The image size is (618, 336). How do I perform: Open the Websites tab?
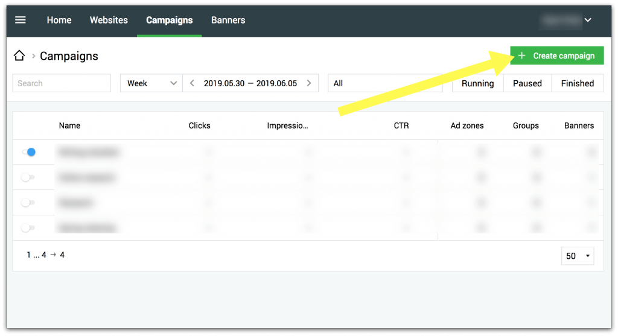109,20
